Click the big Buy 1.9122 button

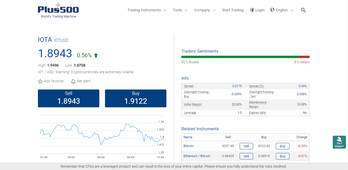coord(136,98)
